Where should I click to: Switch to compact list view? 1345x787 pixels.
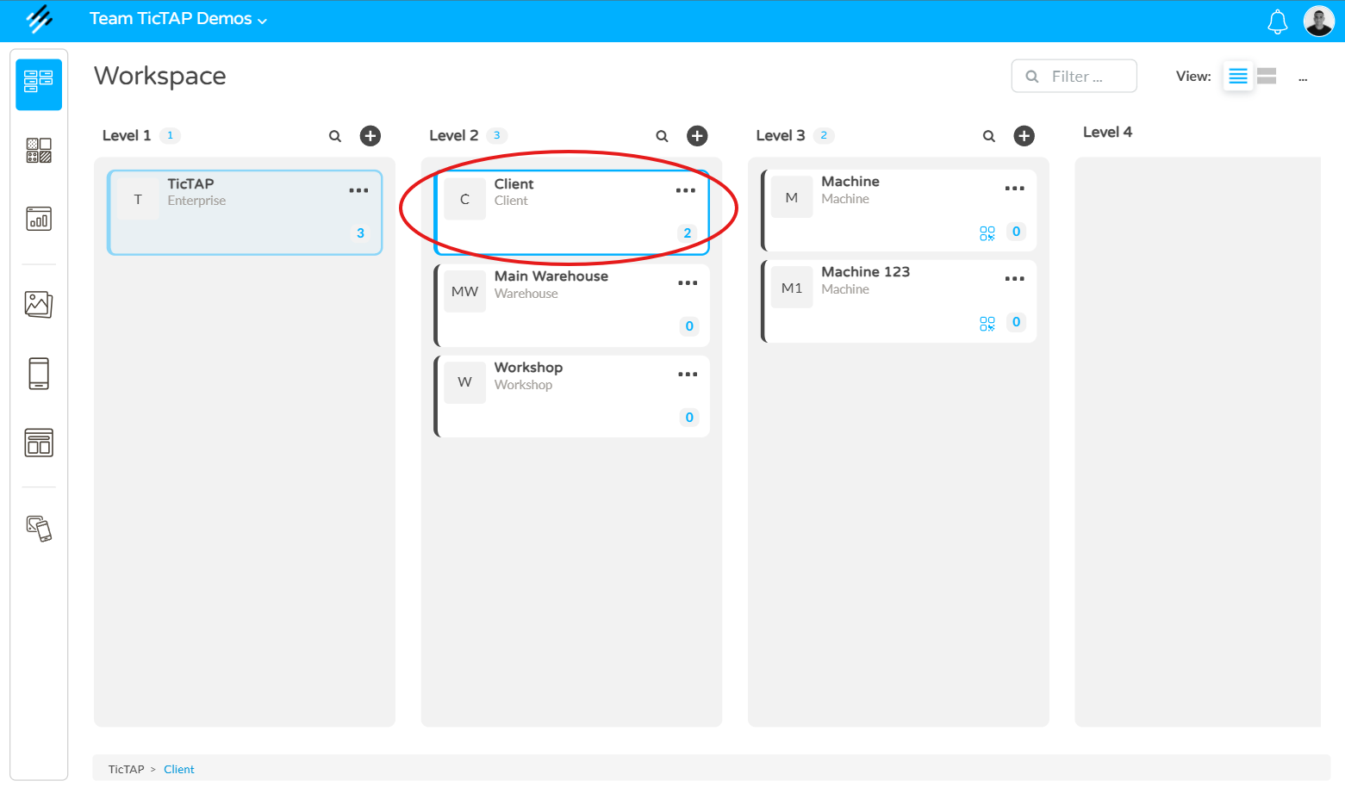point(1238,76)
